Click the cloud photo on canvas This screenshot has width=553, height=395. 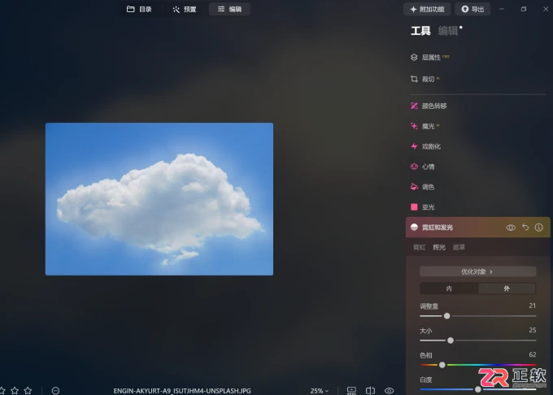[x=159, y=199]
